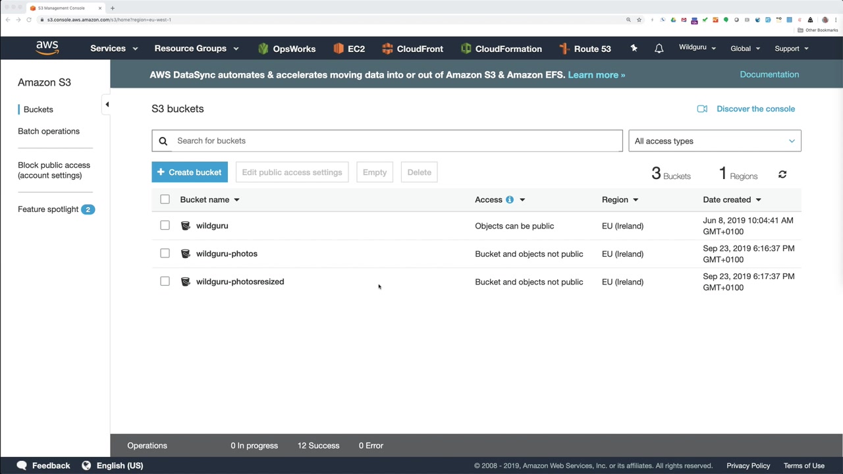Open the Other Bookmarks folder
This screenshot has height=474, width=843.
(818, 30)
